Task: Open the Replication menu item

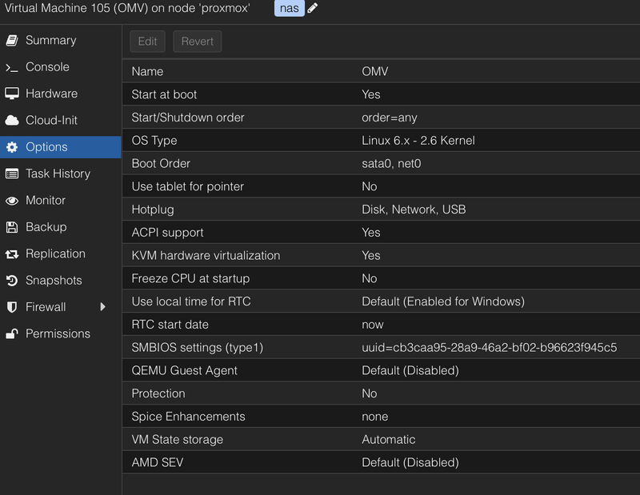Action: click(x=55, y=253)
